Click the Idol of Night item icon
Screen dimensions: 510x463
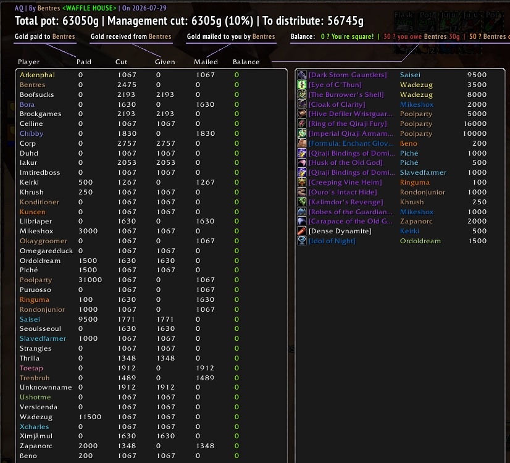[302, 241]
